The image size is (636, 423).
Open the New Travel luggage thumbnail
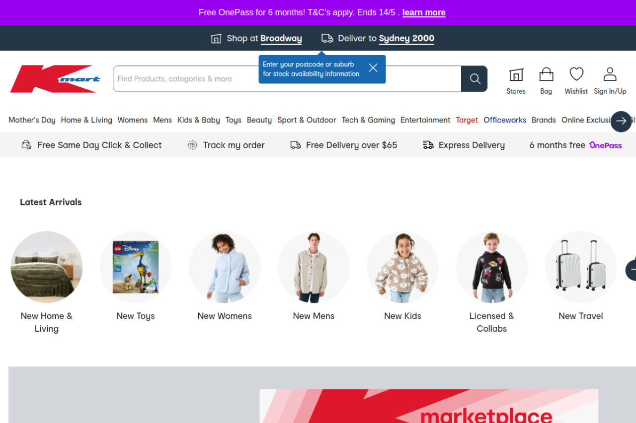pyautogui.click(x=580, y=267)
